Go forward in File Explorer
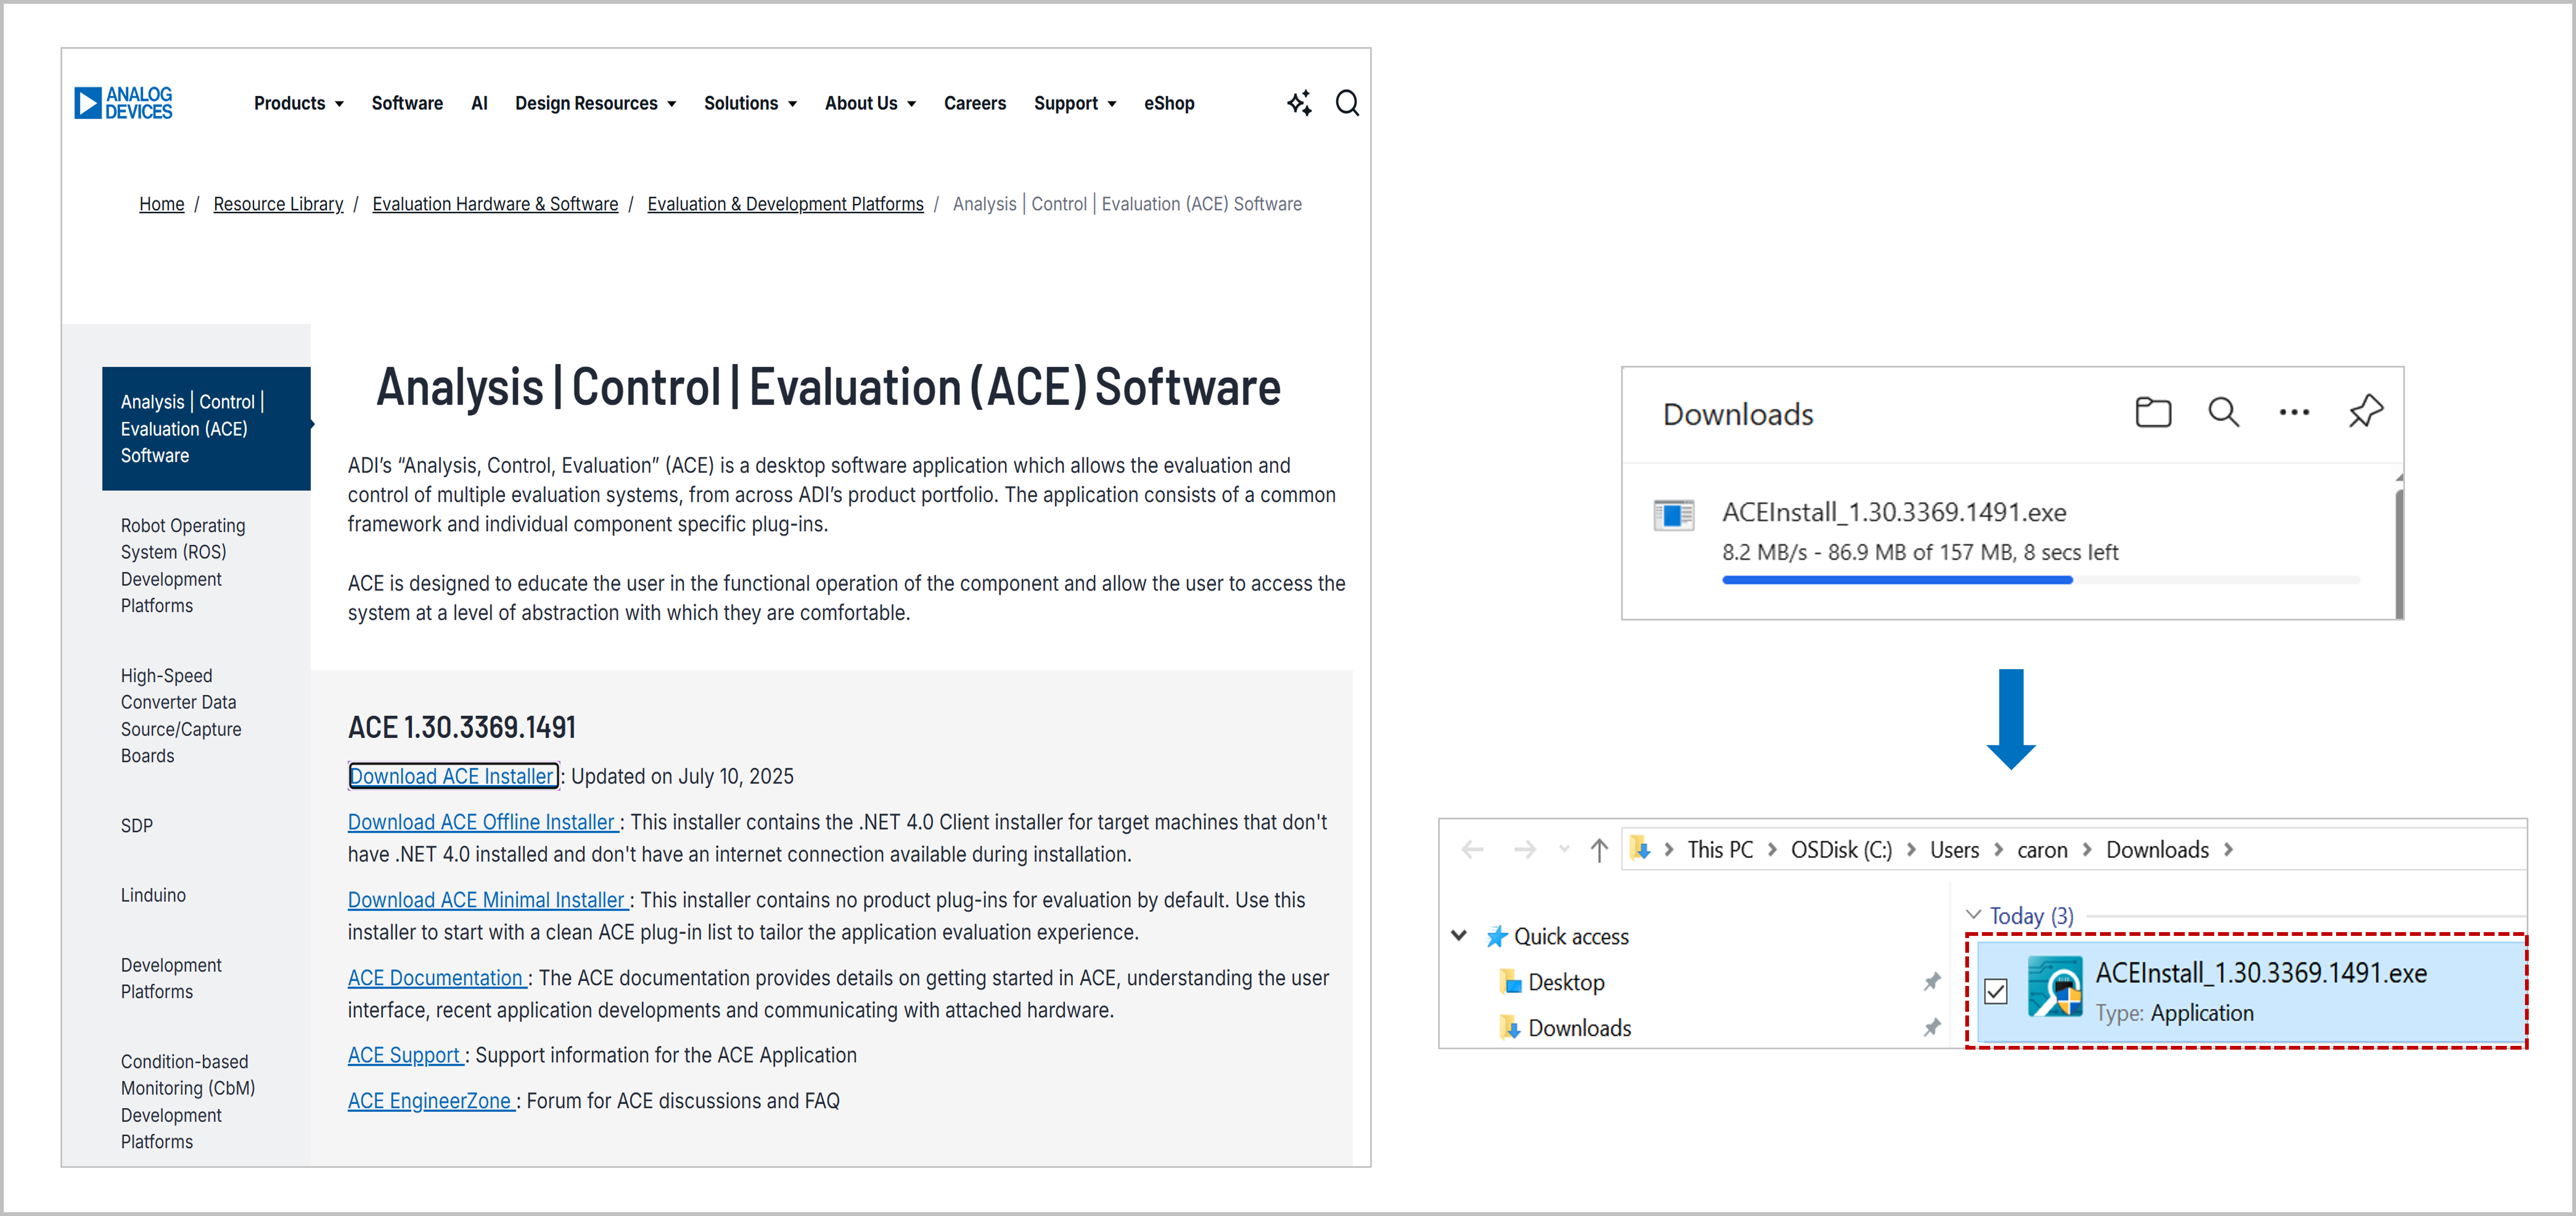Screen dimensions: 2576x1216 (x=1524, y=850)
